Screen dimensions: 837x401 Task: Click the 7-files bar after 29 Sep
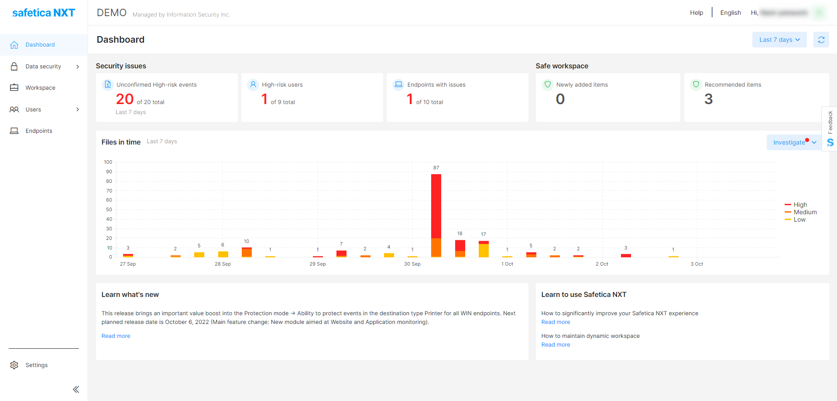click(x=341, y=254)
